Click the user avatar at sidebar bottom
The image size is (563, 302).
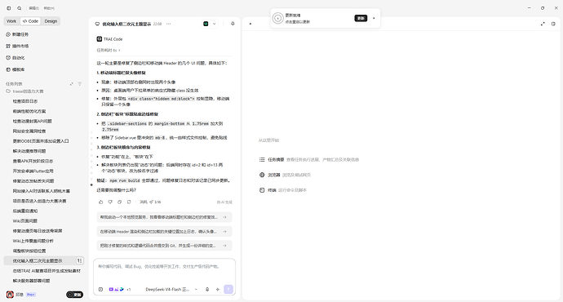pos(10,295)
